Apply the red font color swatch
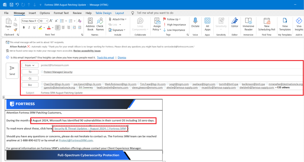The height and width of the screenshot is (162, 304). [48, 28]
